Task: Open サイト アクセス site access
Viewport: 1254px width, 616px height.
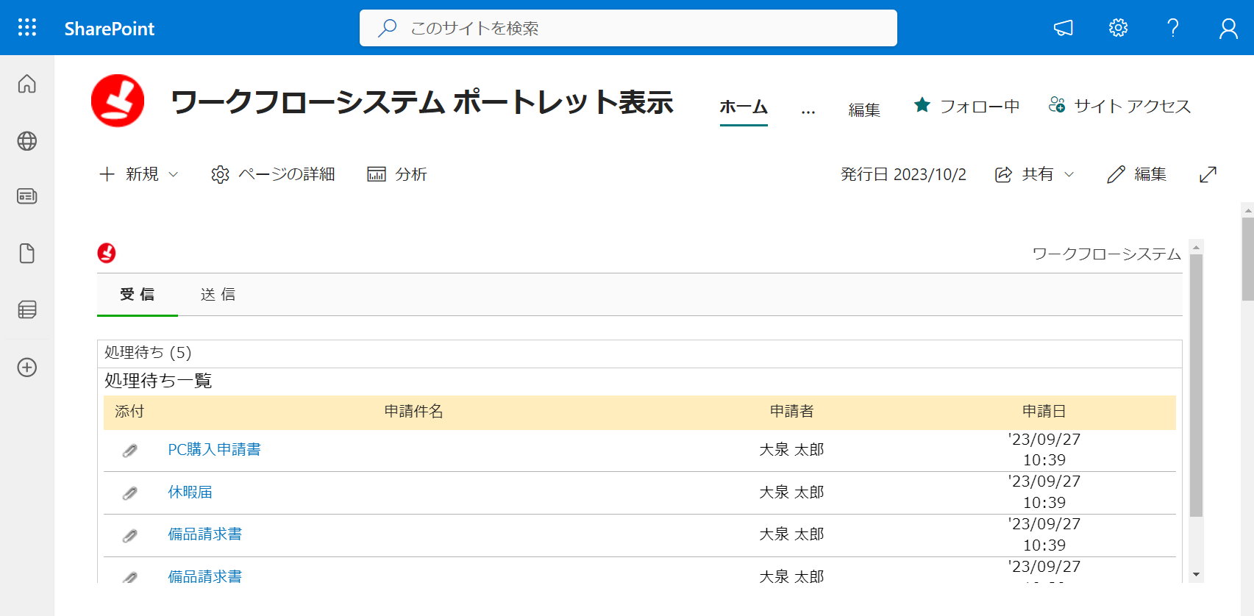Action: click(x=1119, y=106)
